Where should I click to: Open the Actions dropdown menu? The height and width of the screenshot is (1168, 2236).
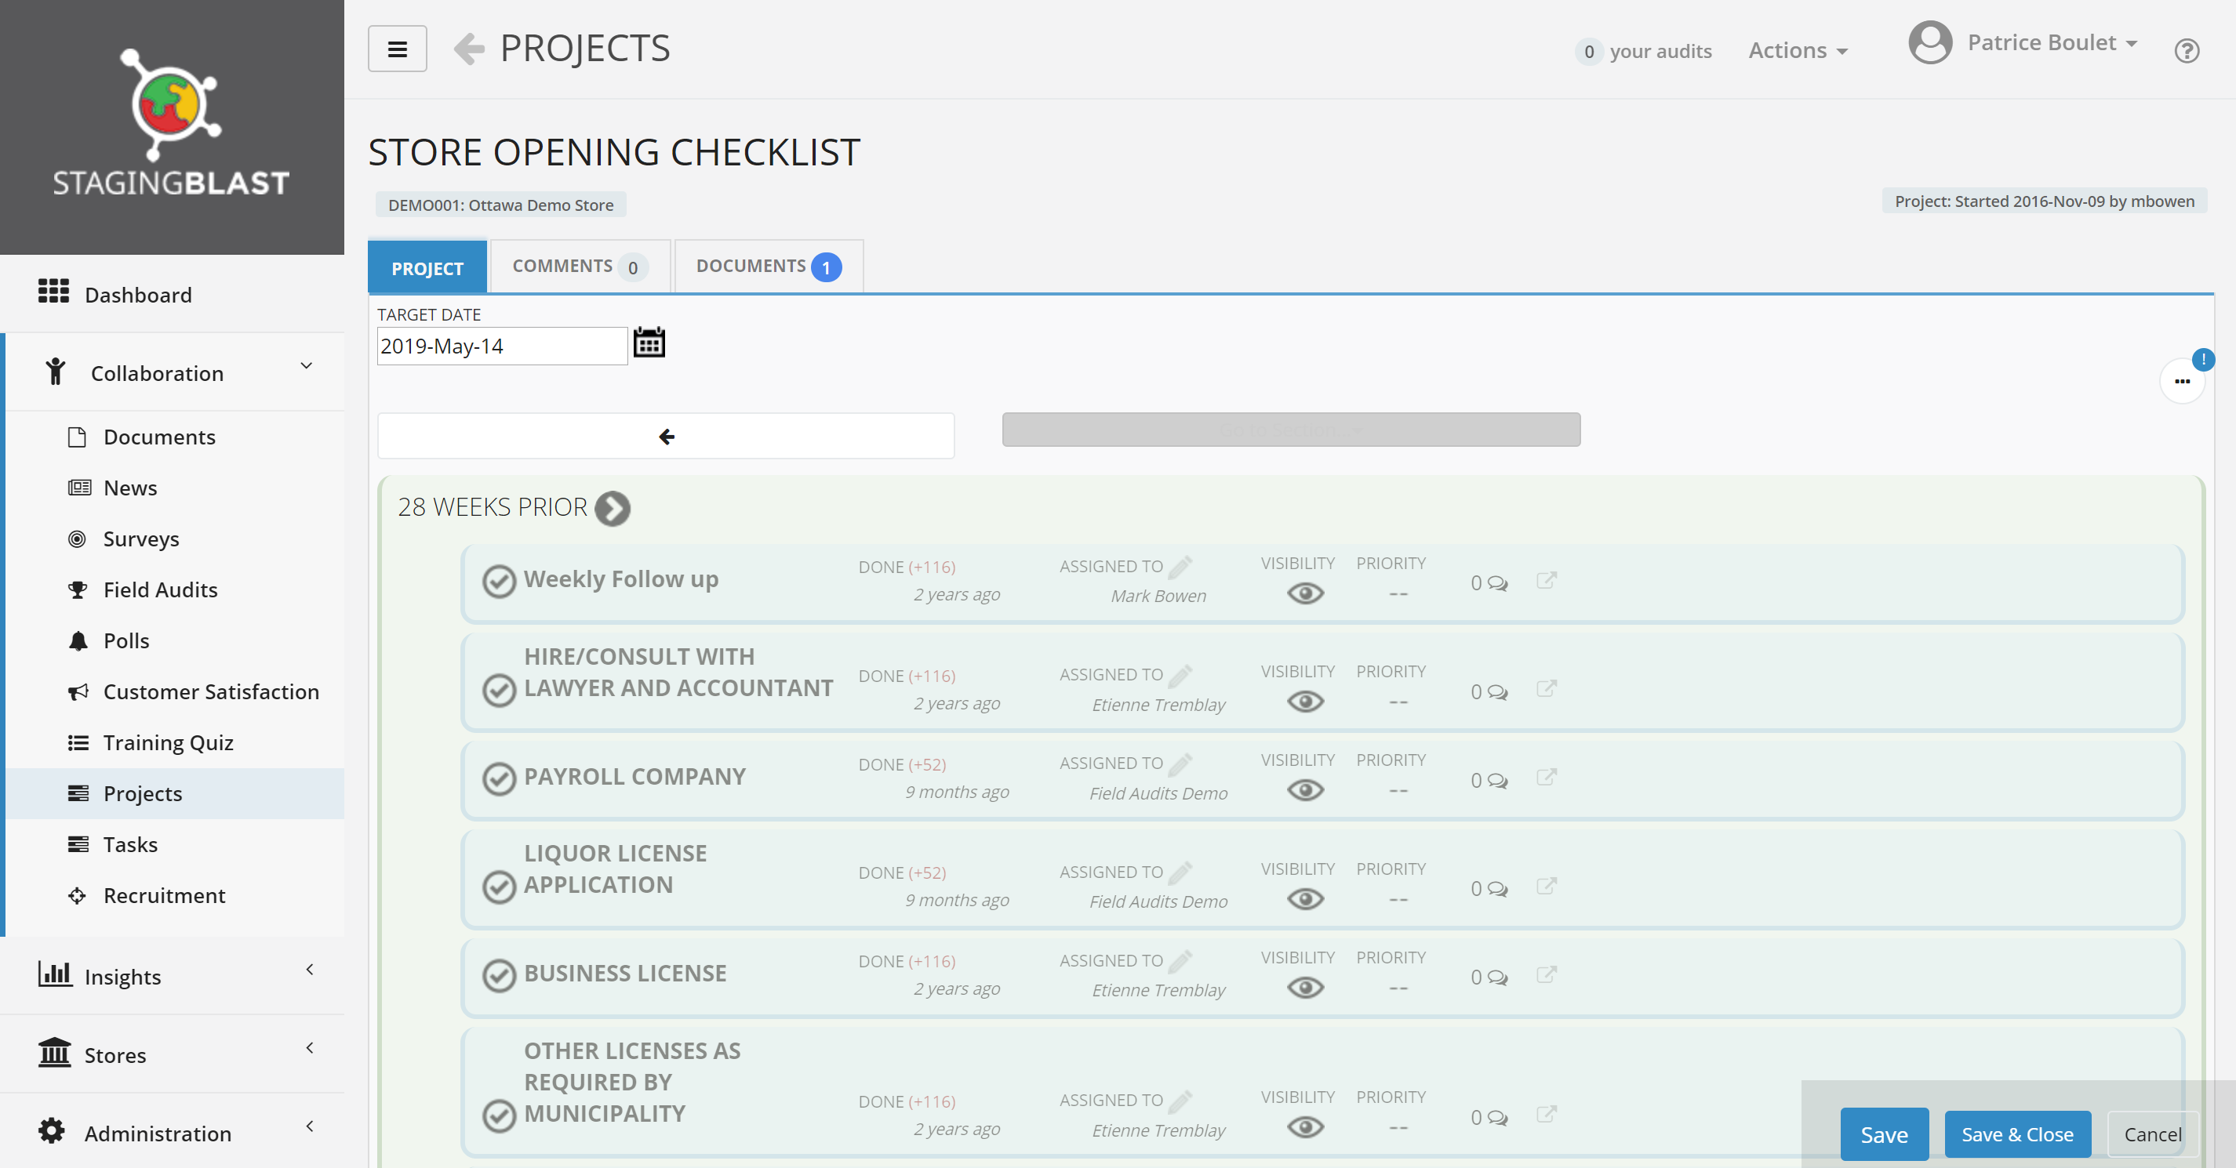pyautogui.click(x=1797, y=50)
